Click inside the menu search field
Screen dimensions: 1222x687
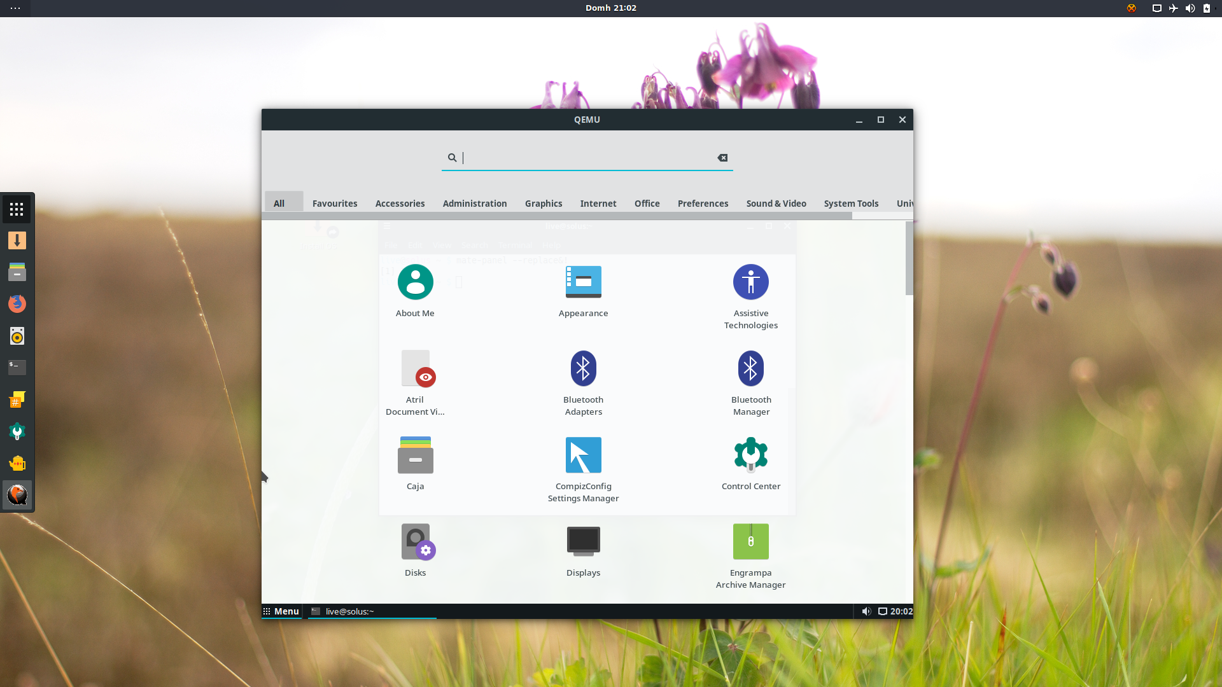click(587, 158)
